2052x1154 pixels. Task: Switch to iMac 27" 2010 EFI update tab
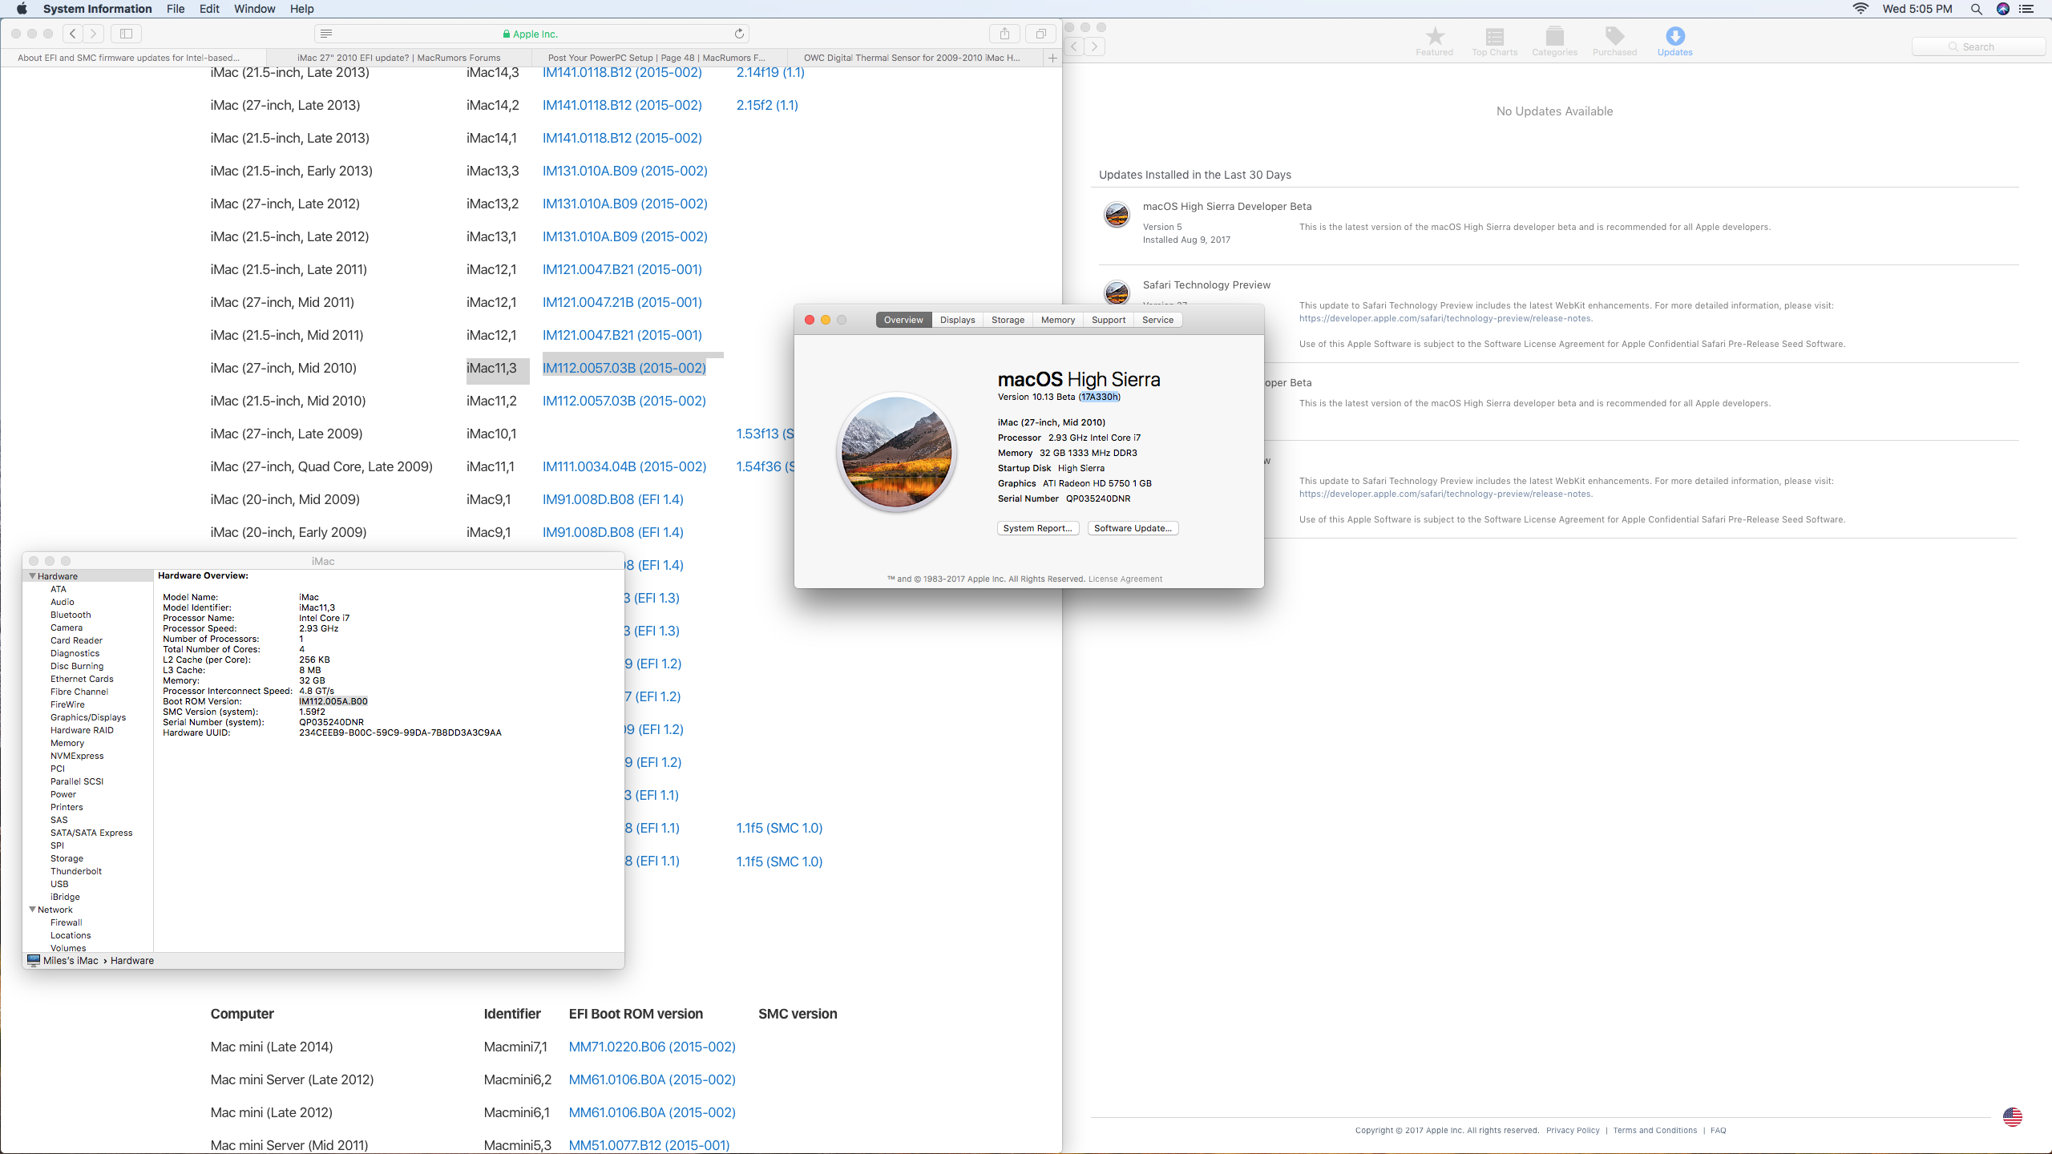(x=398, y=58)
